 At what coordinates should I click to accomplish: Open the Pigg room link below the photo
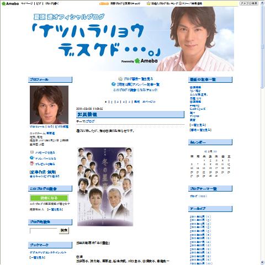[x=62, y=126]
